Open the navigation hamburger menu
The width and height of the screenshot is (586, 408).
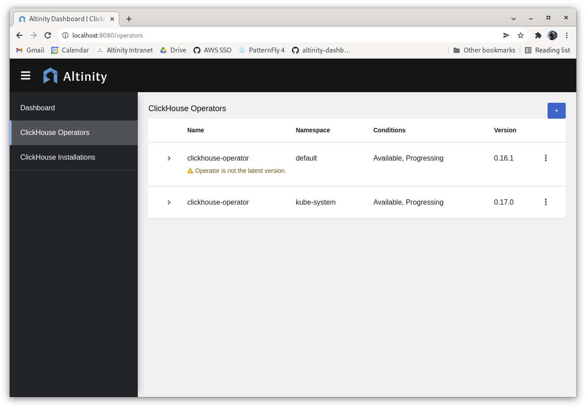tap(25, 75)
